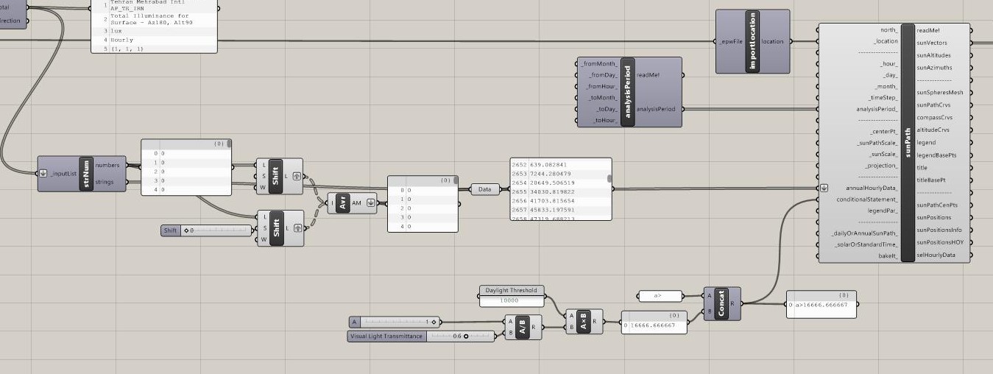Click _timeStep_ input on sunPath
Viewport: 993px width, 374px height.
[x=883, y=97]
